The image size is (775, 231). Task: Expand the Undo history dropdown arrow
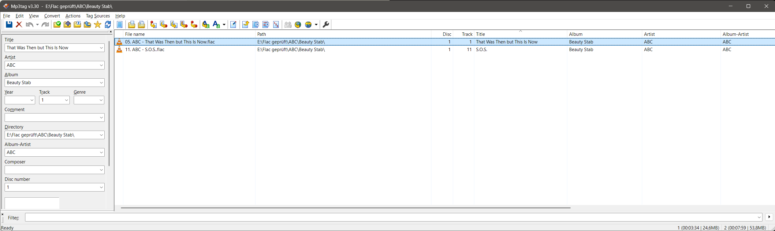pyautogui.click(x=37, y=24)
